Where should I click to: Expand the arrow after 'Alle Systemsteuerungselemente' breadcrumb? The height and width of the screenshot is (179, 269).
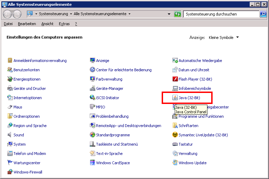pos(129,14)
